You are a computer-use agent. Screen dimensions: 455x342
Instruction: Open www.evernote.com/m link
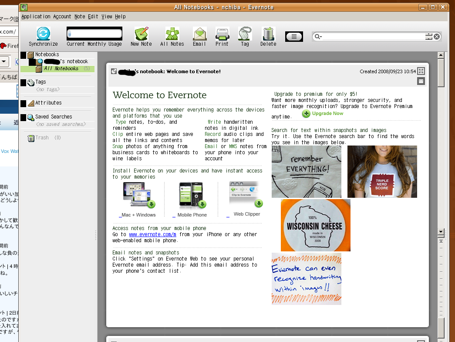(153, 234)
